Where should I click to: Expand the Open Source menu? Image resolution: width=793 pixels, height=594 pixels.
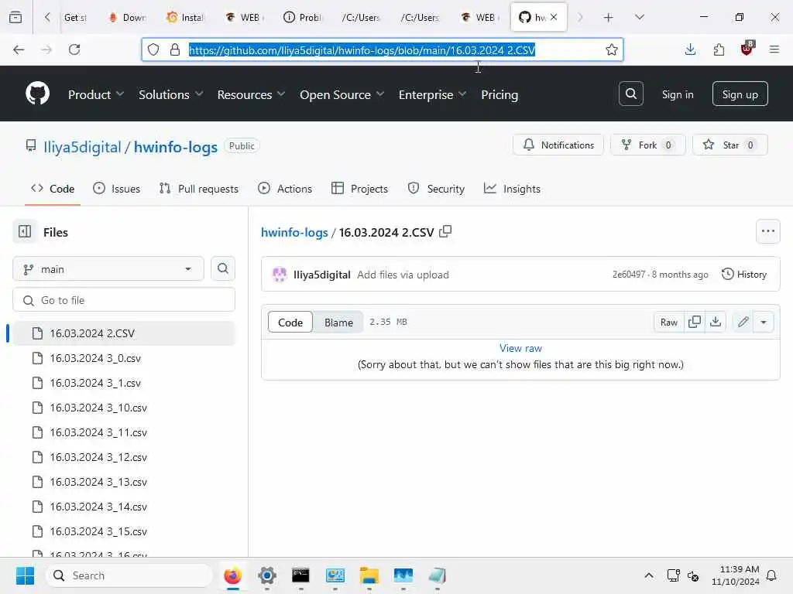coord(342,94)
